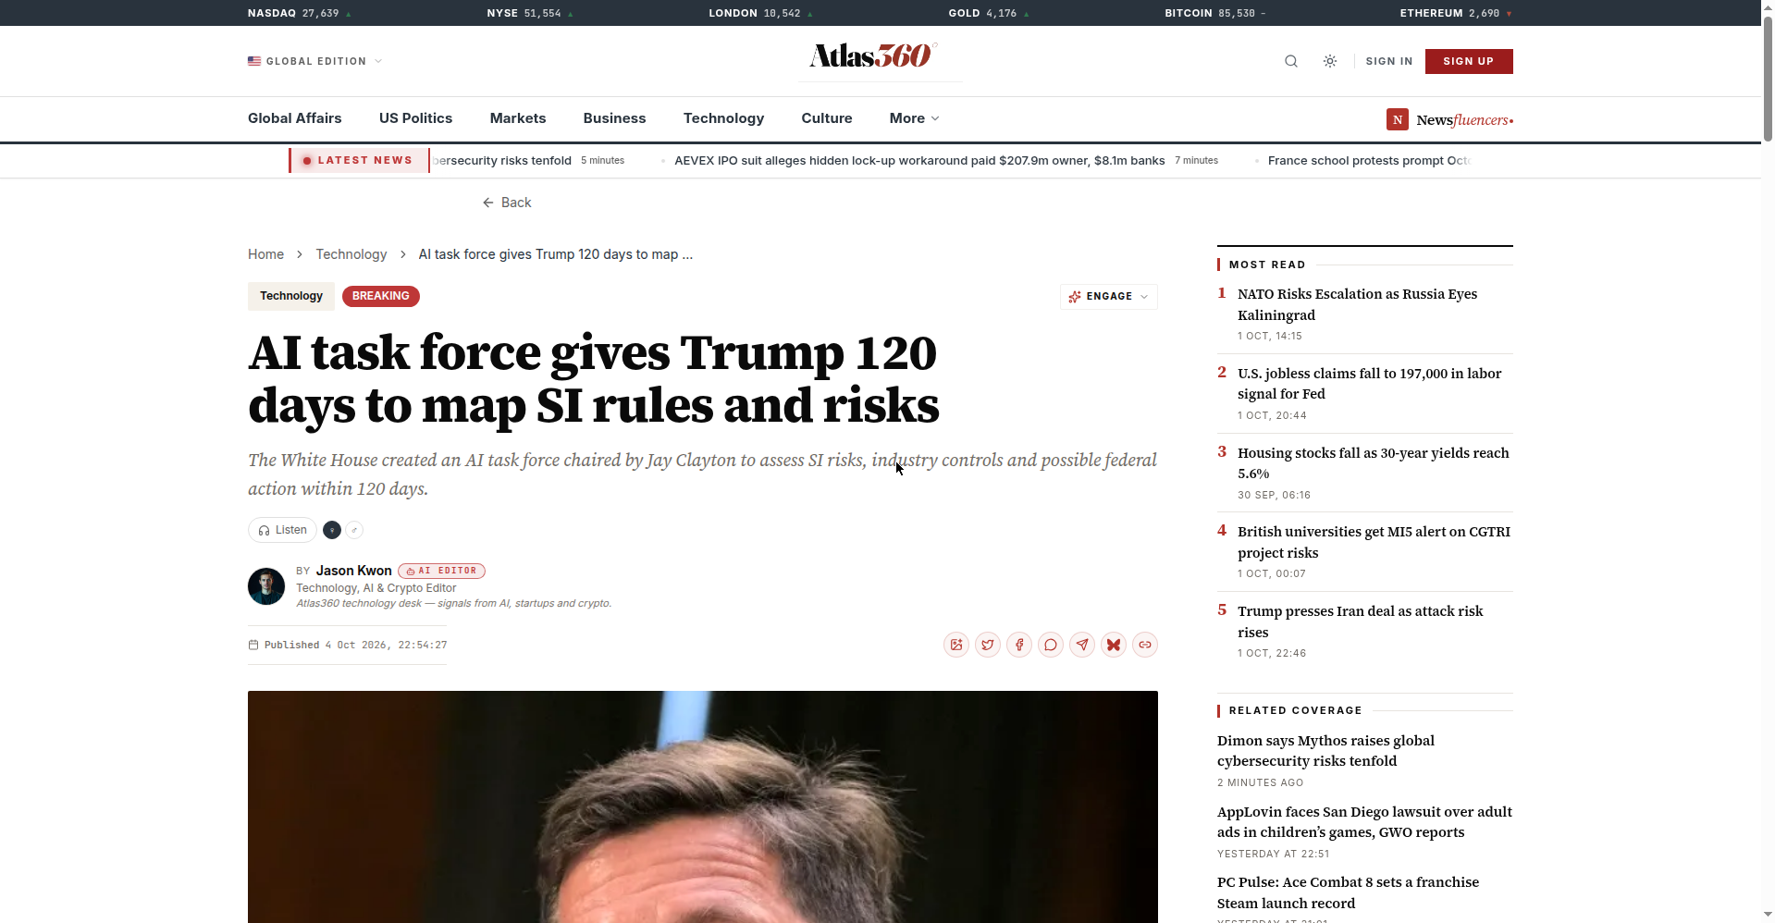Go to the Business section
This screenshot has height=923, width=1775.
tap(614, 118)
